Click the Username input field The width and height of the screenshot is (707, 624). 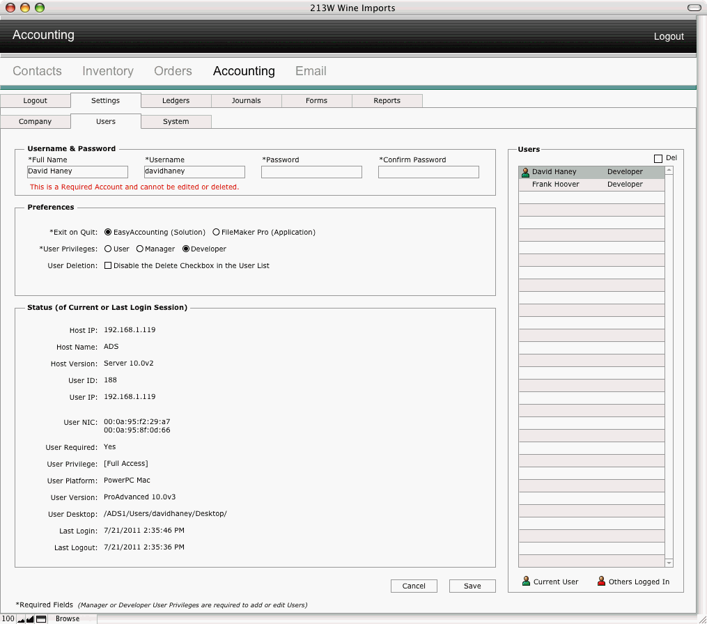pyautogui.click(x=194, y=172)
